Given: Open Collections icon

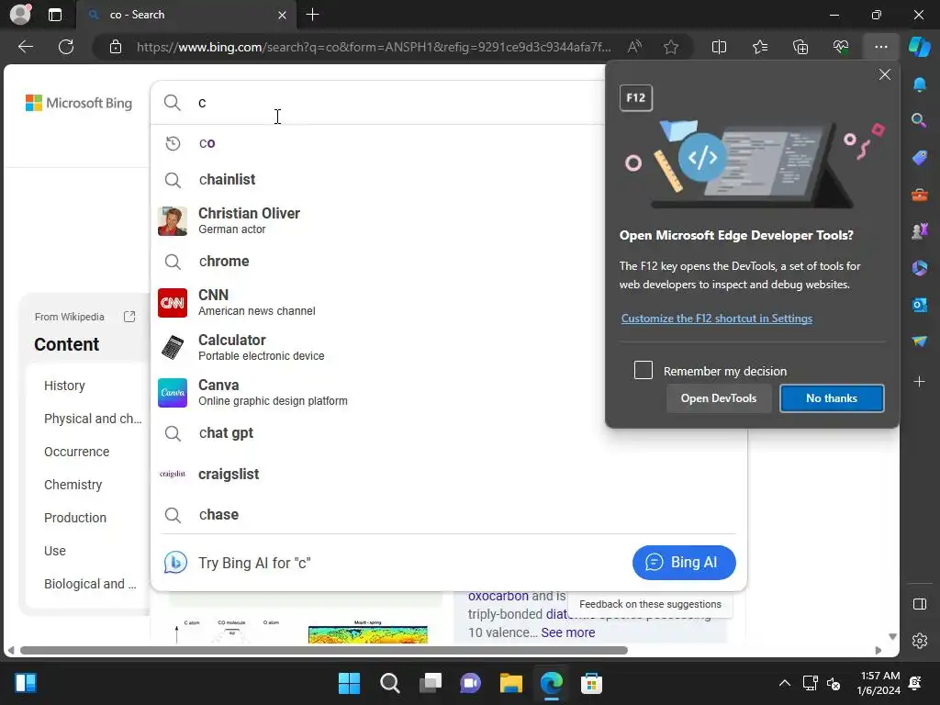Looking at the screenshot, I should [800, 47].
